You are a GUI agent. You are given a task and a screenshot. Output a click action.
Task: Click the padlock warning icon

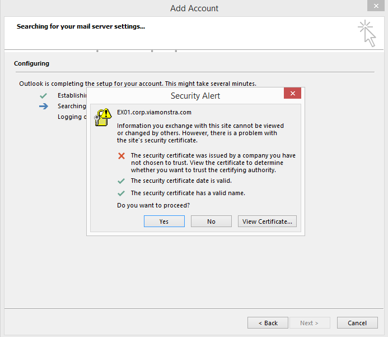tap(103, 117)
